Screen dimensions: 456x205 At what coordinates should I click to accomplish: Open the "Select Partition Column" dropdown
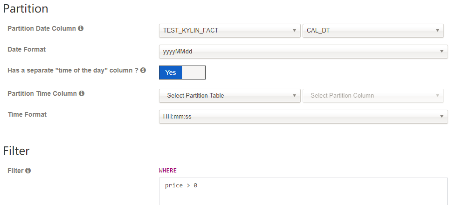(x=373, y=96)
